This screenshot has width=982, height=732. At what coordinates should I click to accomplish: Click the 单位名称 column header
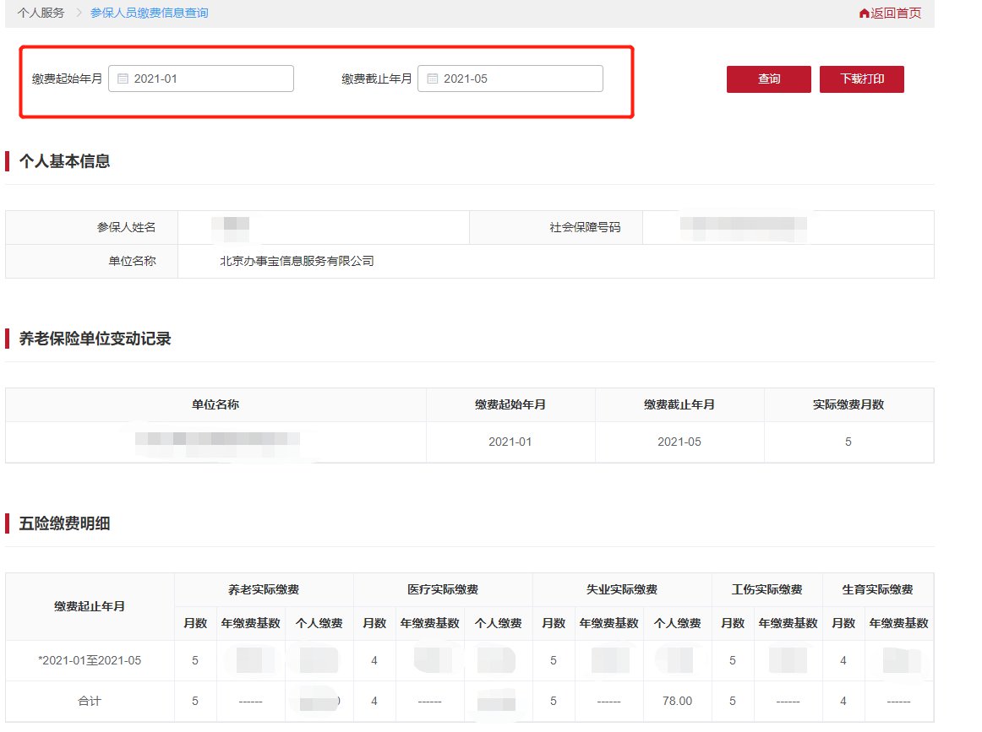(215, 404)
